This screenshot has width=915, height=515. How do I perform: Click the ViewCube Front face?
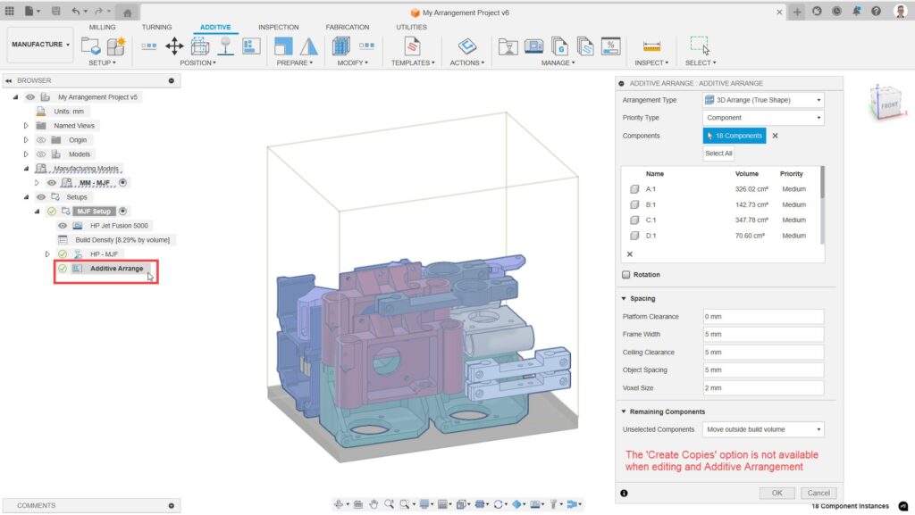click(x=888, y=106)
